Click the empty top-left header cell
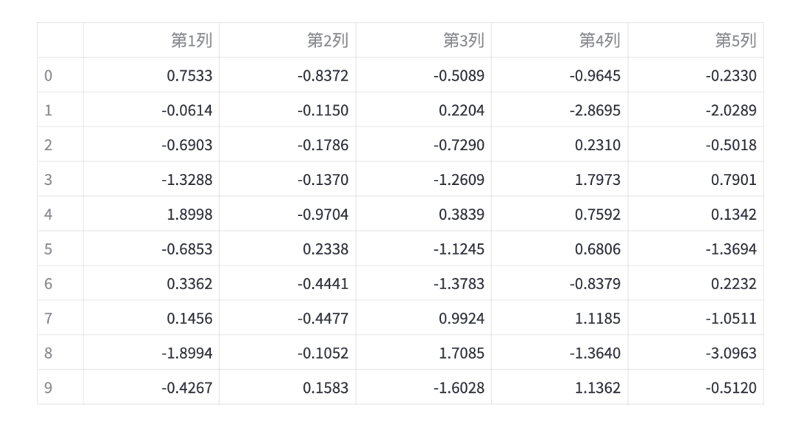The width and height of the screenshot is (799, 432). click(61, 40)
